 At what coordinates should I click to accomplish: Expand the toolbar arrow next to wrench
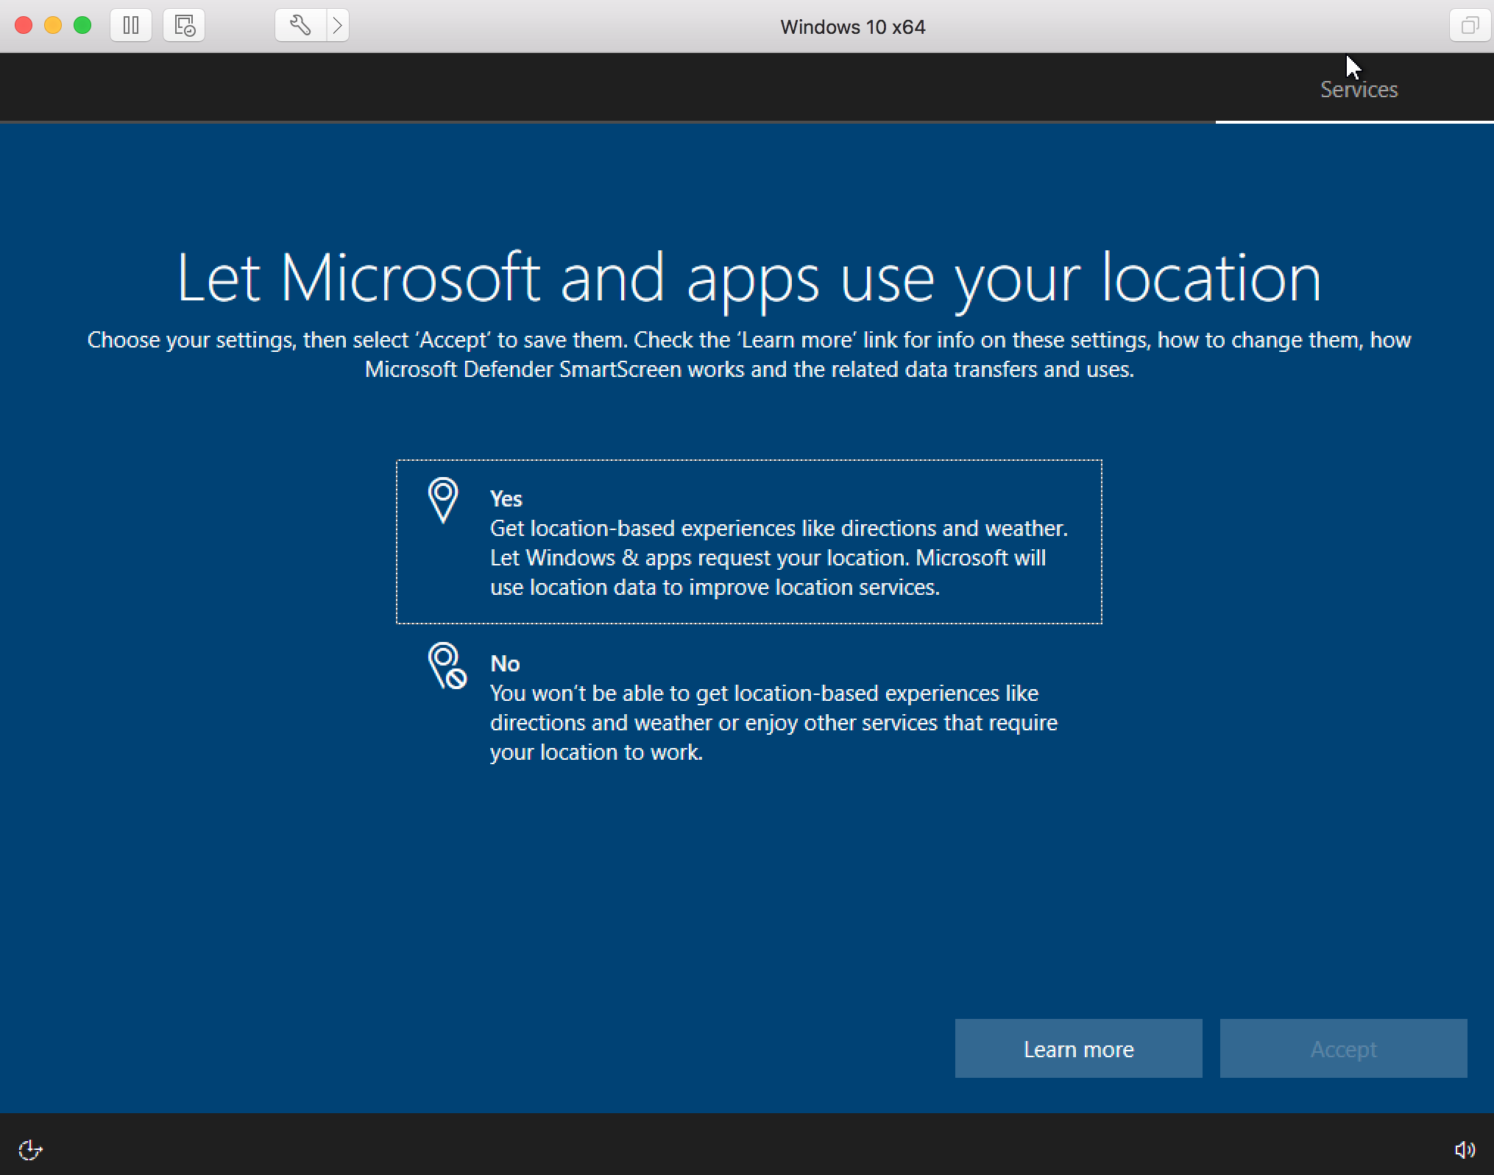(338, 26)
